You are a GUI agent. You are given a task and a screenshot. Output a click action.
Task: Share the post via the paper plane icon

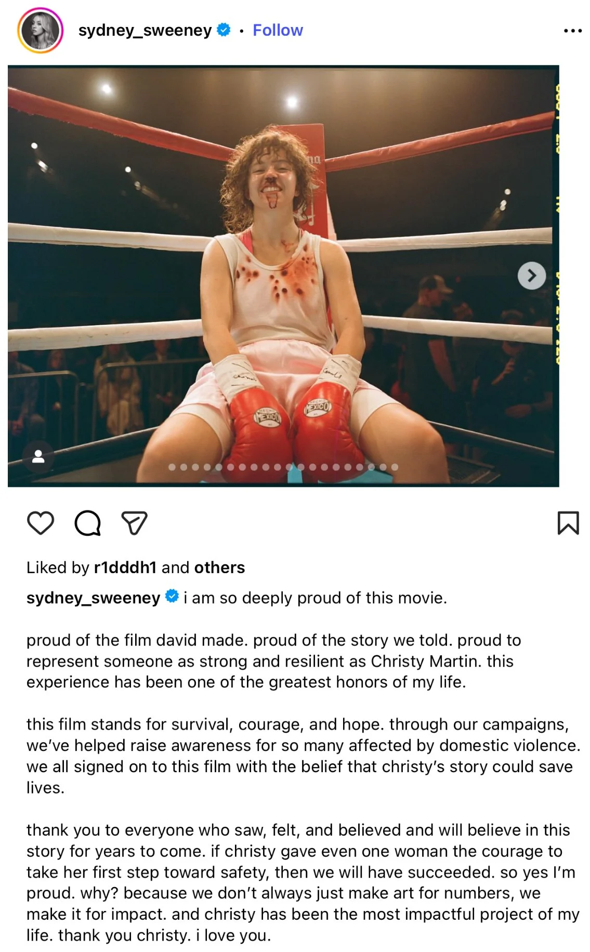(x=134, y=523)
